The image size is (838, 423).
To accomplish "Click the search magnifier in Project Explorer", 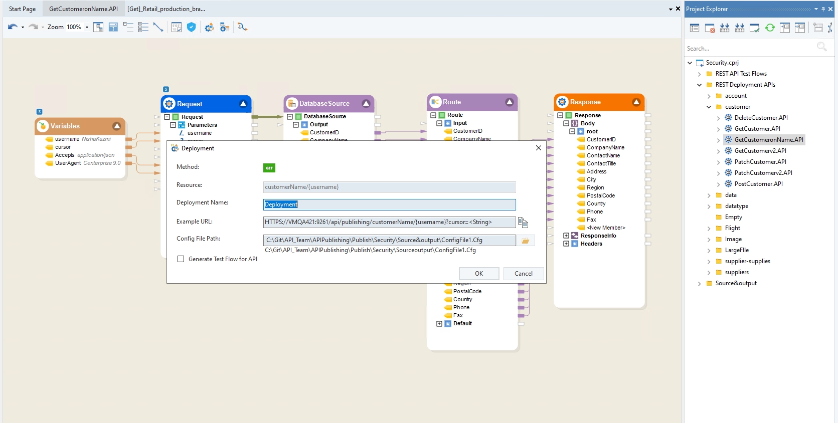I will pos(821,47).
